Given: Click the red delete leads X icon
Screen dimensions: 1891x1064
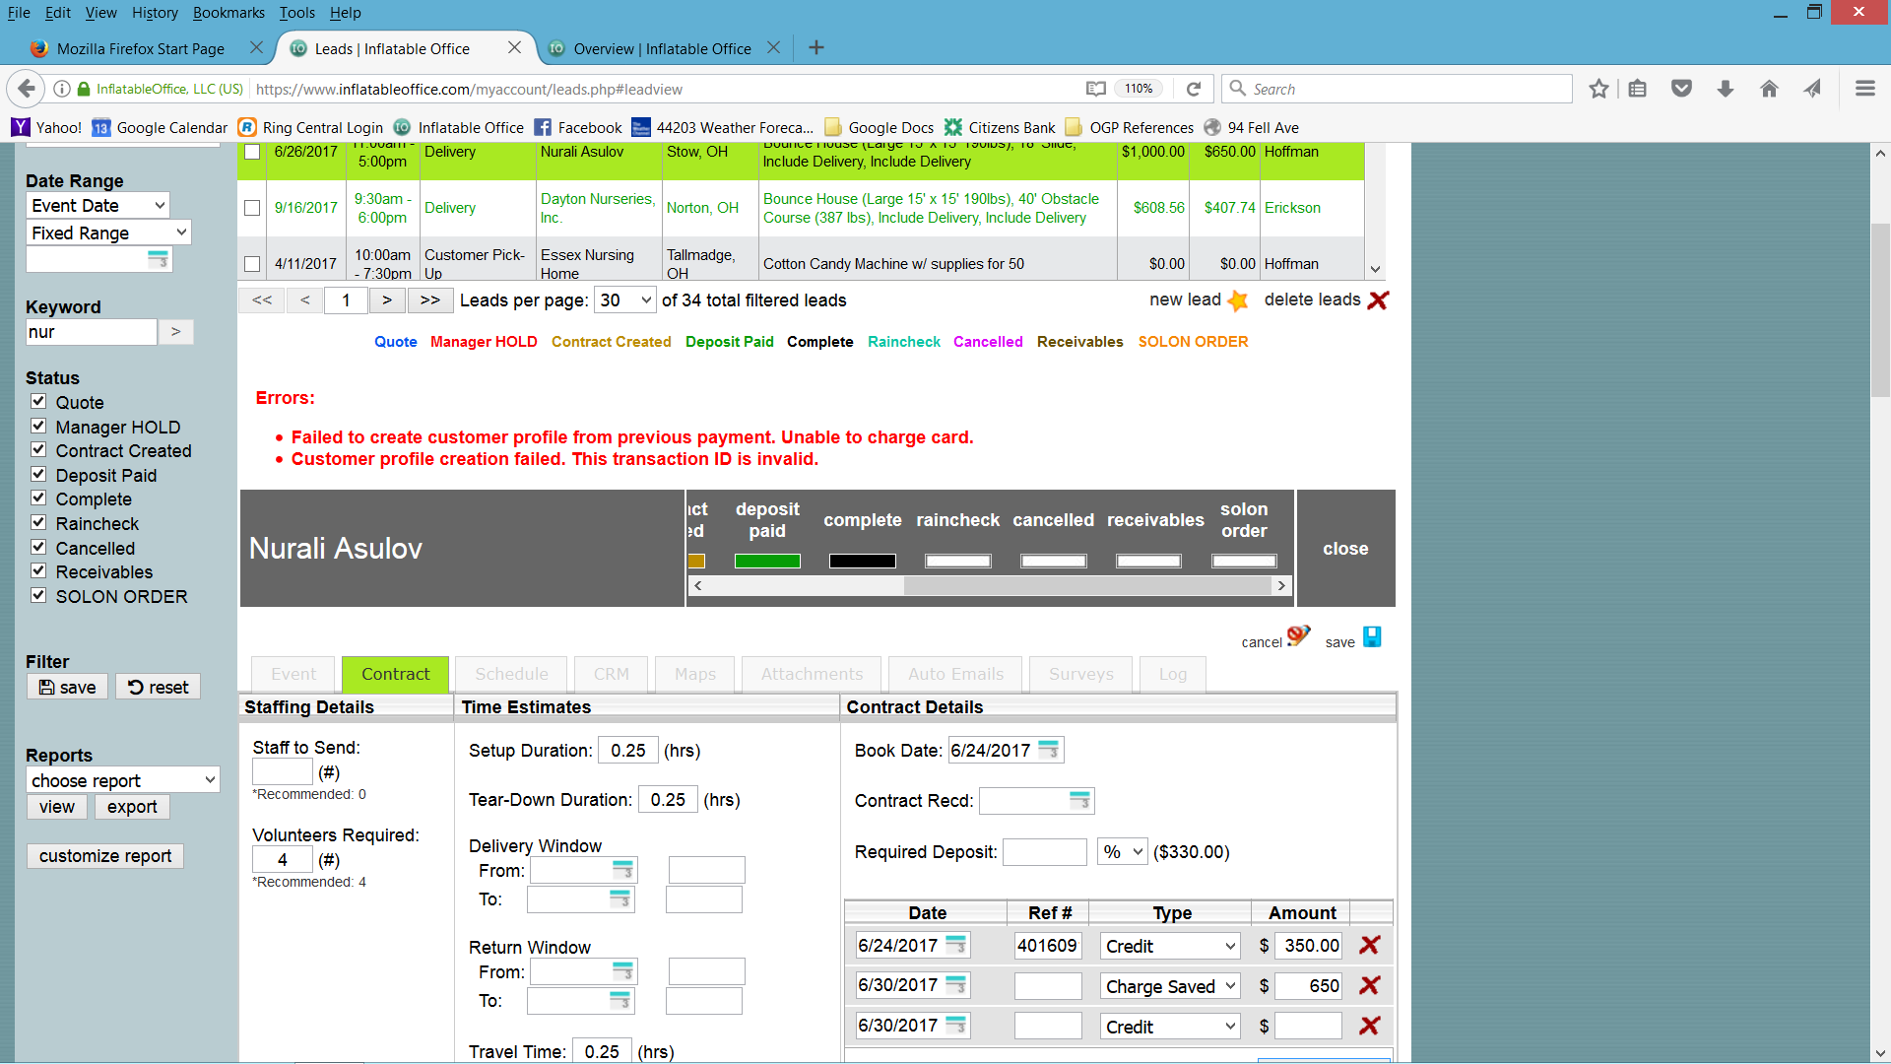Looking at the screenshot, I should pyautogui.click(x=1378, y=301).
